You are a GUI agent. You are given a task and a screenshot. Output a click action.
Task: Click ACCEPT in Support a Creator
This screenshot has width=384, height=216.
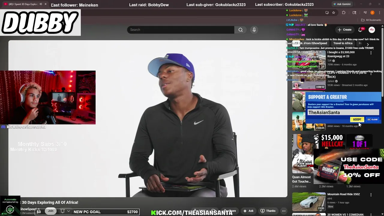tap(357, 119)
